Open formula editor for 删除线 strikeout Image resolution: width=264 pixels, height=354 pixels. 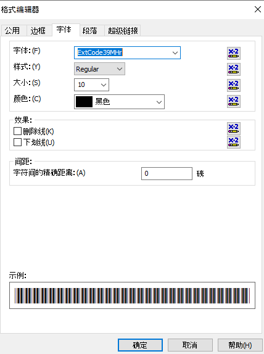click(x=234, y=128)
